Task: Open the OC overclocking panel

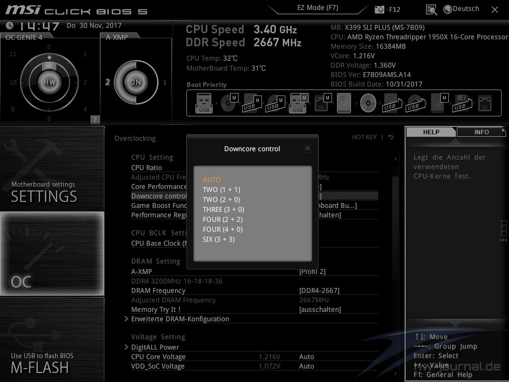Action: tap(52, 254)
